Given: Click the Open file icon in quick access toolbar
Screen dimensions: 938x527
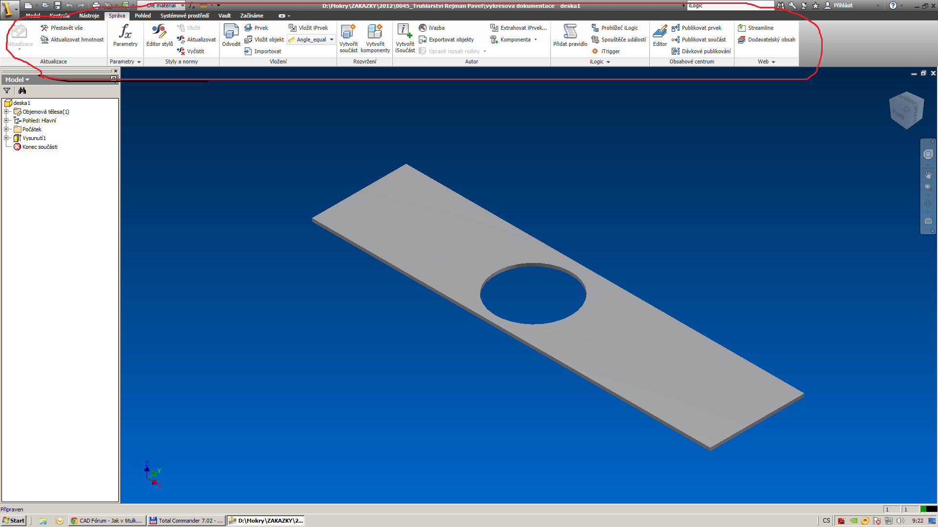Looking at the screenshot, I should [x=45, y=5].
